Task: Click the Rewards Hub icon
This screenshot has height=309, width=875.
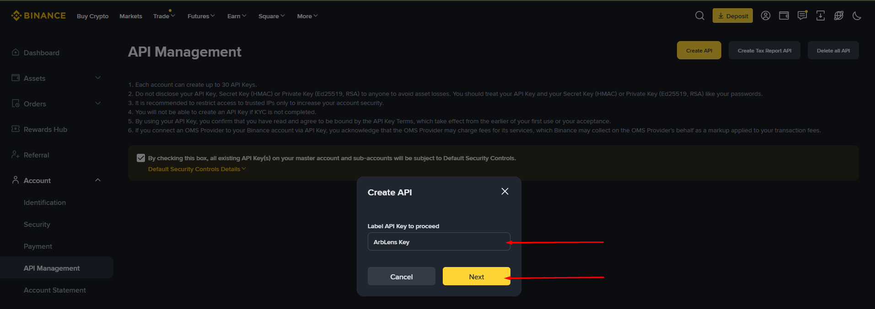Action: pos(16,129)
